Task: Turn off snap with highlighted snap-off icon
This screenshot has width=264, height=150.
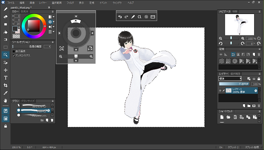Action: click(233, 54)
